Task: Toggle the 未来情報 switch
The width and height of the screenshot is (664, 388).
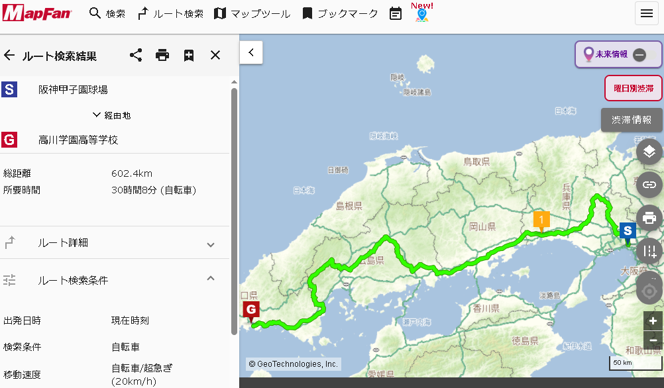Action: 639,55
